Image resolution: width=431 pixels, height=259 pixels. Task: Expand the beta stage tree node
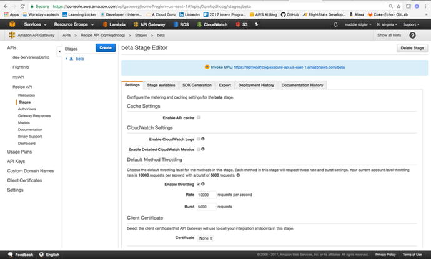pyautogui.click(x=66, y=59)
